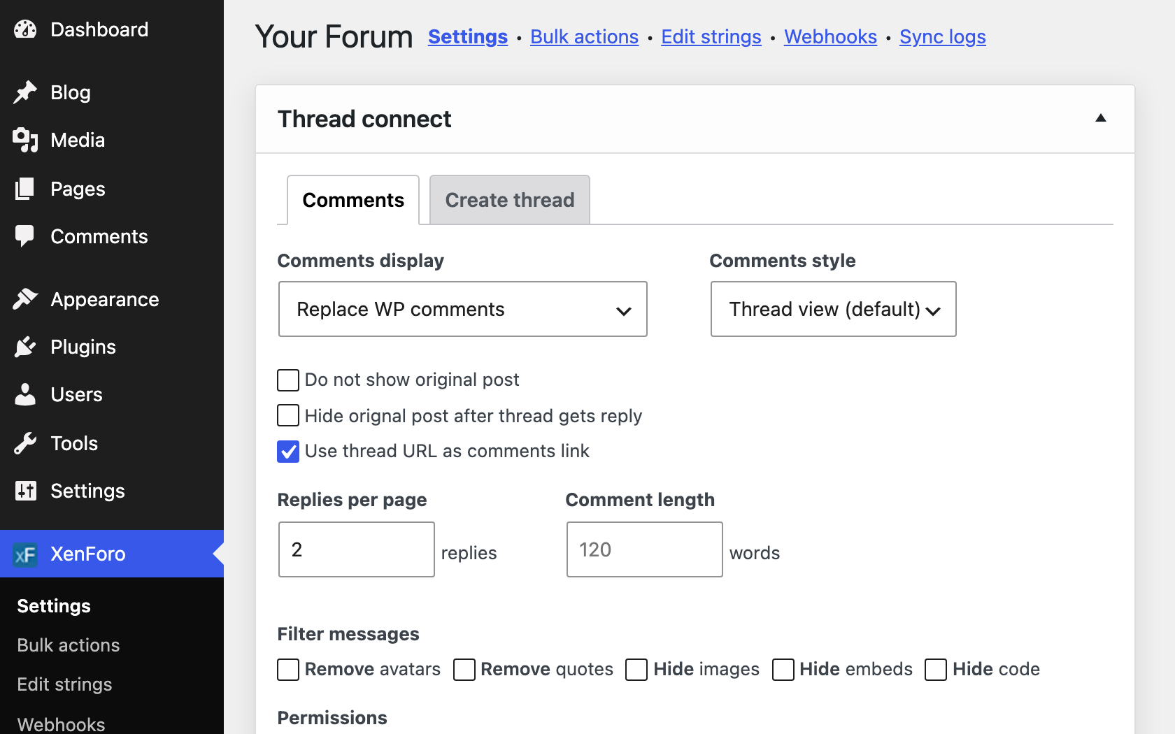Tick the Remove avatars checkbox

tap(288, 670)
